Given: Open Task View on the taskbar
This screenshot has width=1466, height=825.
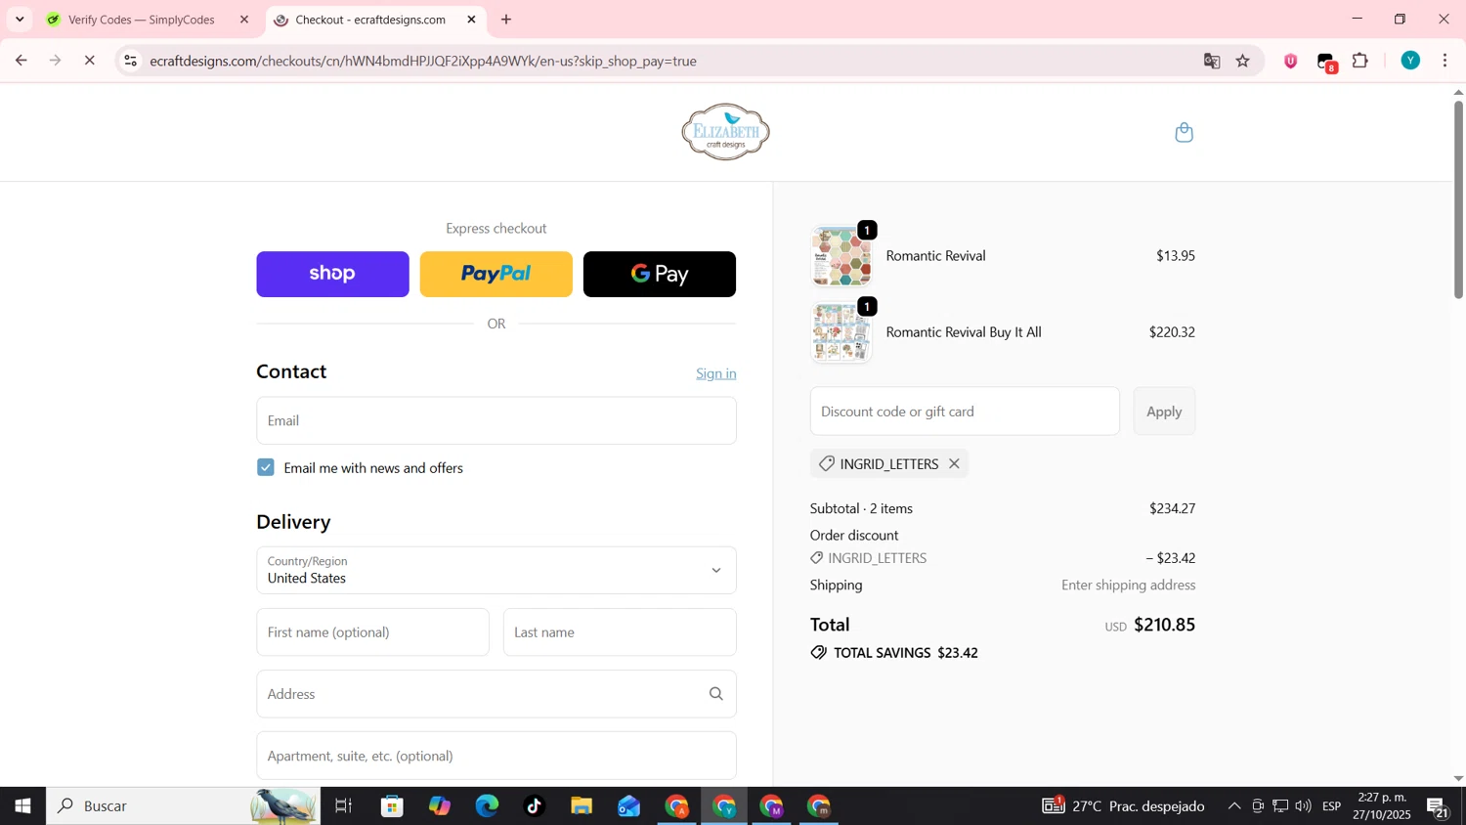Looking at the screenshot, I should [343, 806].
